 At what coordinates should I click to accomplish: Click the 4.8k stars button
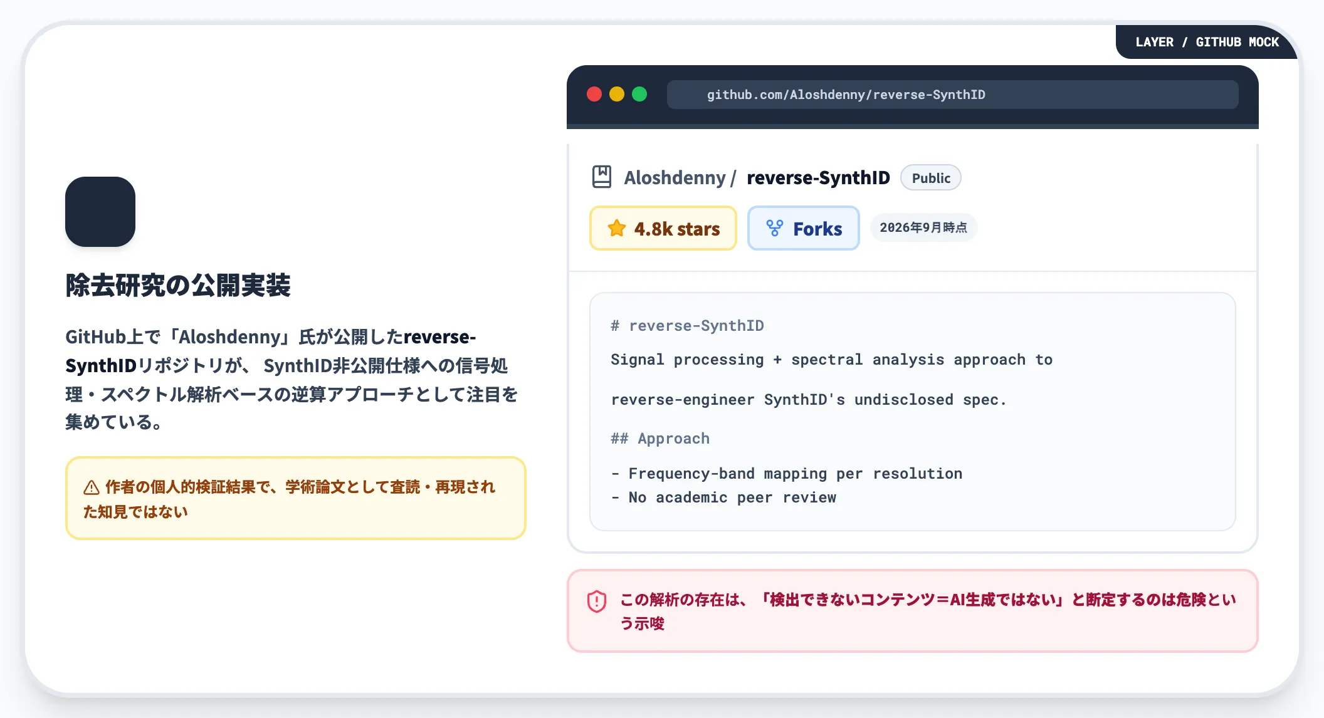pos(663,228)
